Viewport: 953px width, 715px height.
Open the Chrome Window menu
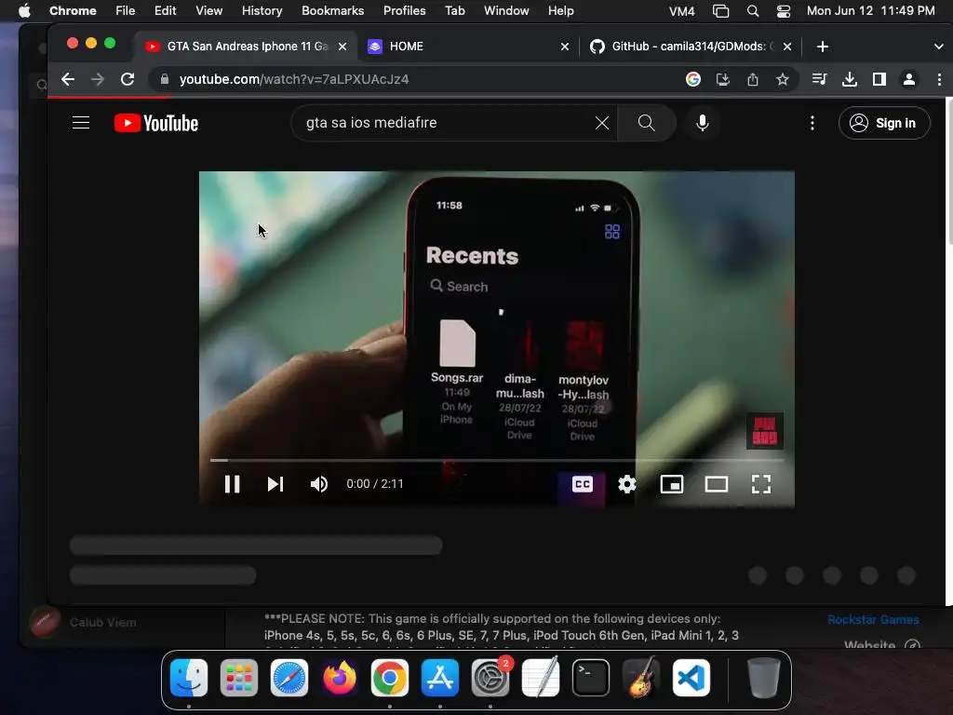(x=506, y=11)
